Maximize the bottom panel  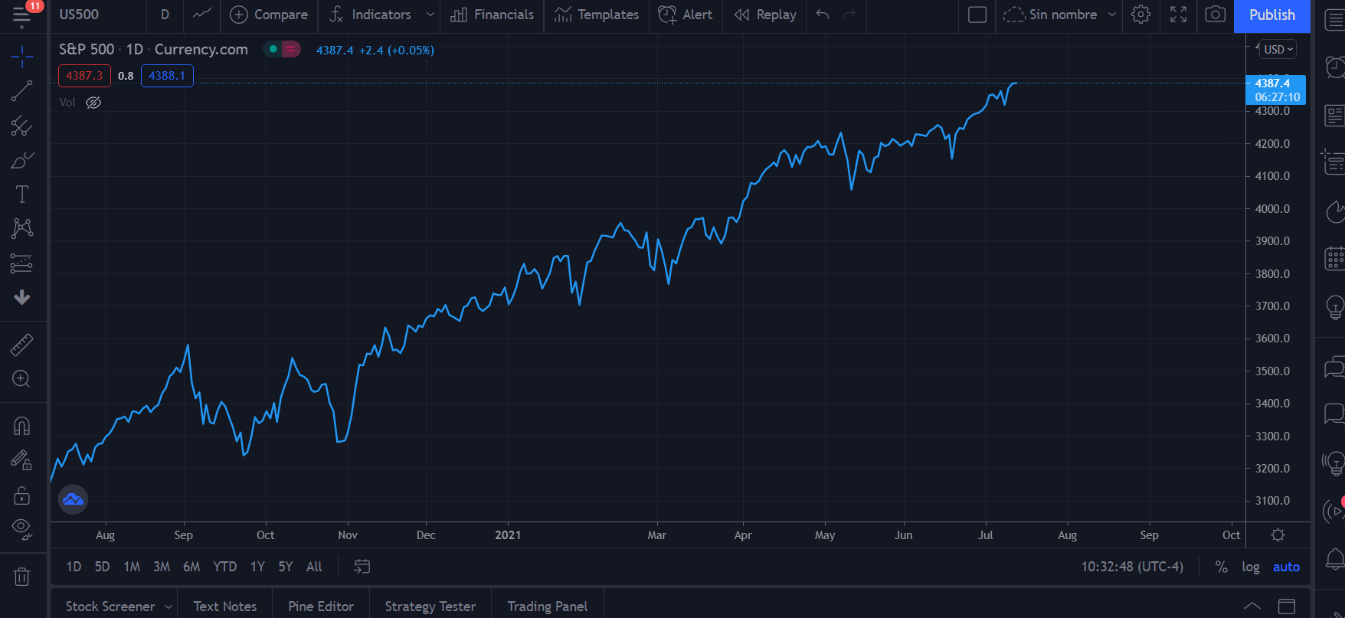[1288, 607]
